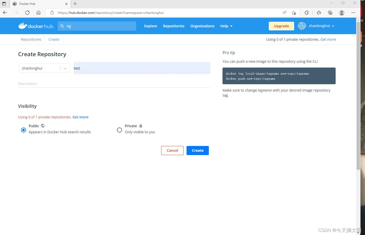Add this page to favorites star icon
The height and width of the screenshot is (235, 365).
tap(294, 13)
